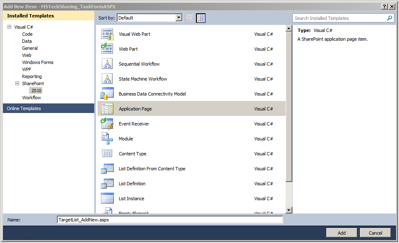Choose the Content Type template icon

coord(107,153)
